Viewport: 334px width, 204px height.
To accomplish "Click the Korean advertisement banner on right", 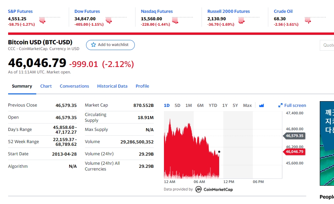I will [327, 143].
